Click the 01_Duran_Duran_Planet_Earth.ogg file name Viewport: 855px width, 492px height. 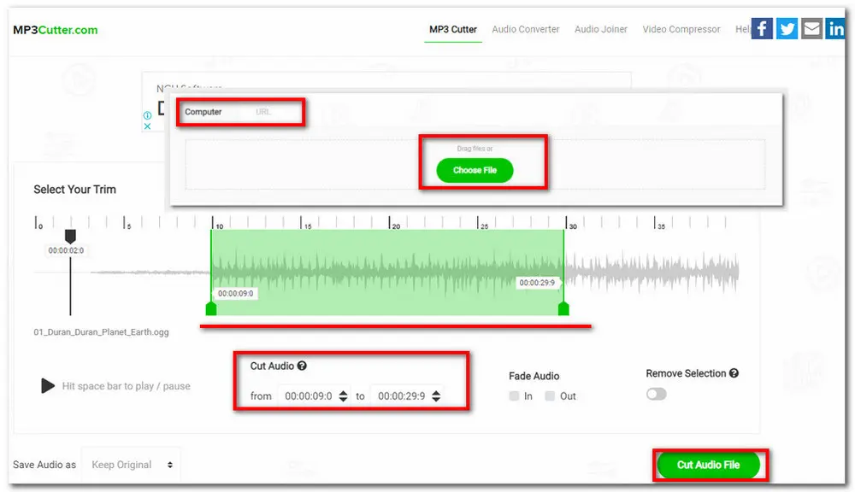tap(102, 331)
